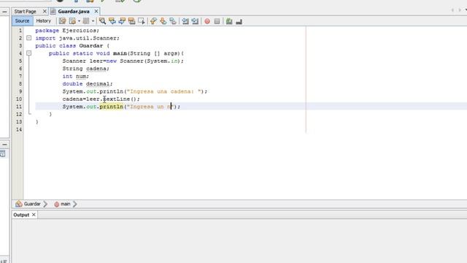This screenshot has width=467, height=263.
Task: Click the Stop Macro Recording icon
Action: 217,21
